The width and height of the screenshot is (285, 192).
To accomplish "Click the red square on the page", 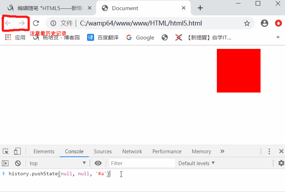I will (238, 71).
